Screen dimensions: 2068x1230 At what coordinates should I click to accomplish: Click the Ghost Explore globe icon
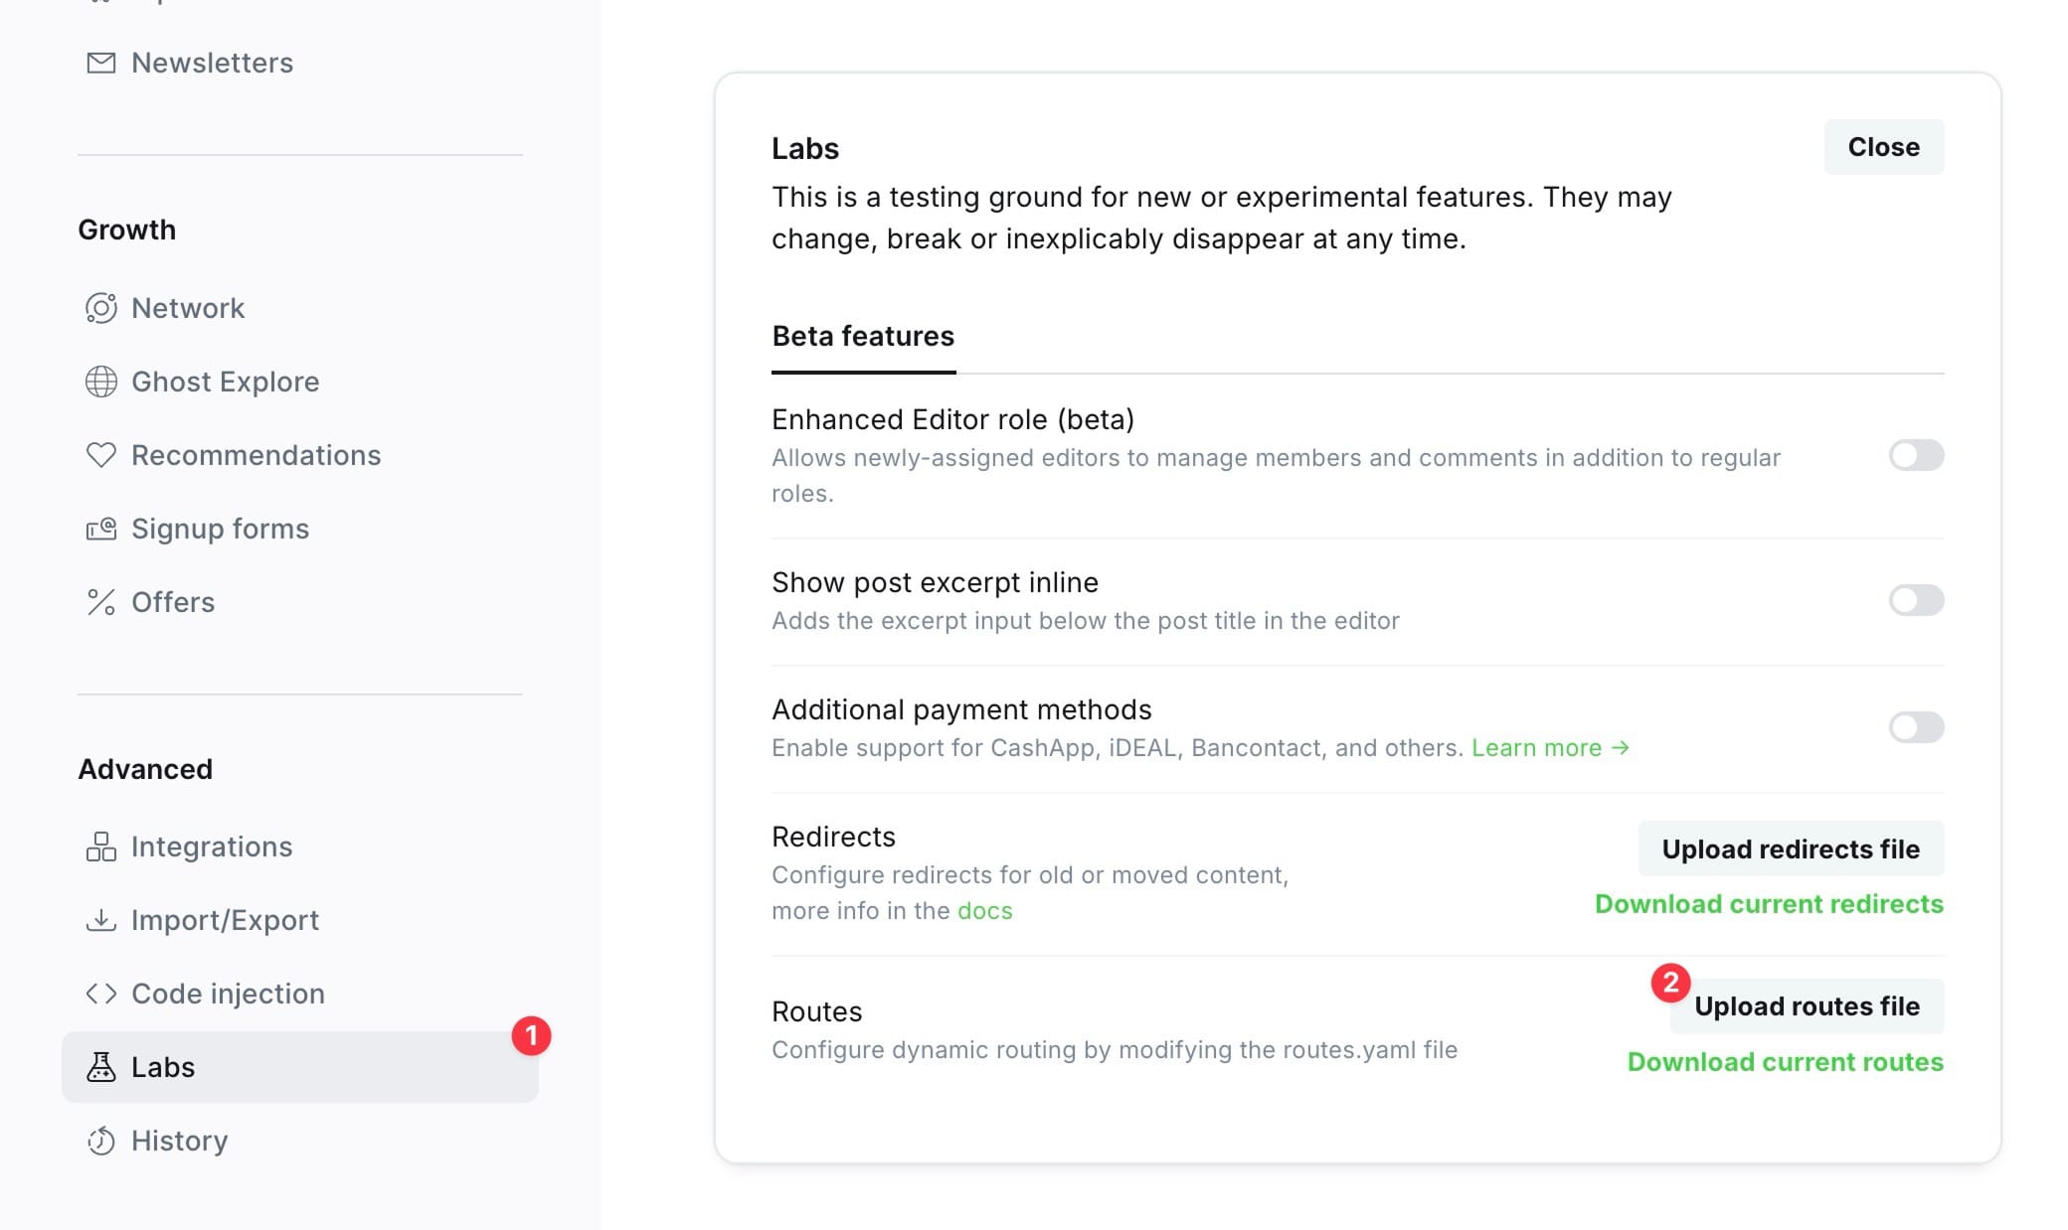(x=100, y=382)
